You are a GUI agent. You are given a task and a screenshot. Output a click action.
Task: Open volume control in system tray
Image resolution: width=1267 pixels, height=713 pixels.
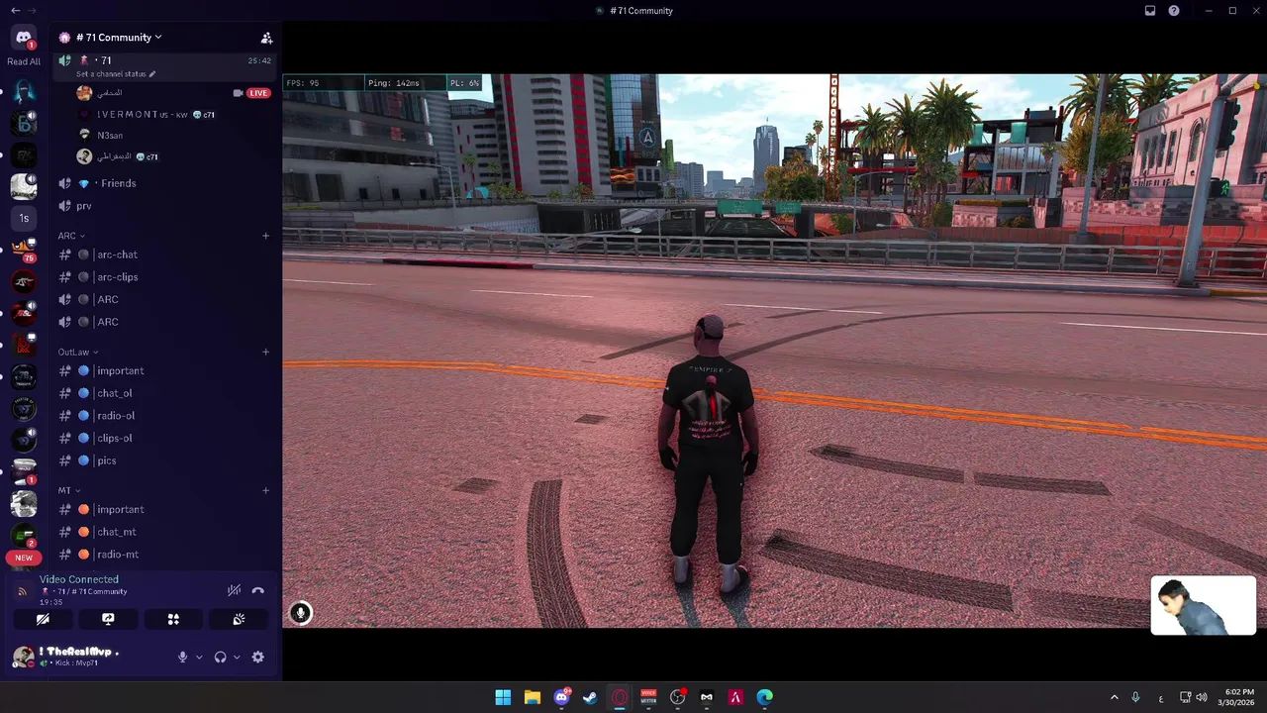(x=1202, y=697)
